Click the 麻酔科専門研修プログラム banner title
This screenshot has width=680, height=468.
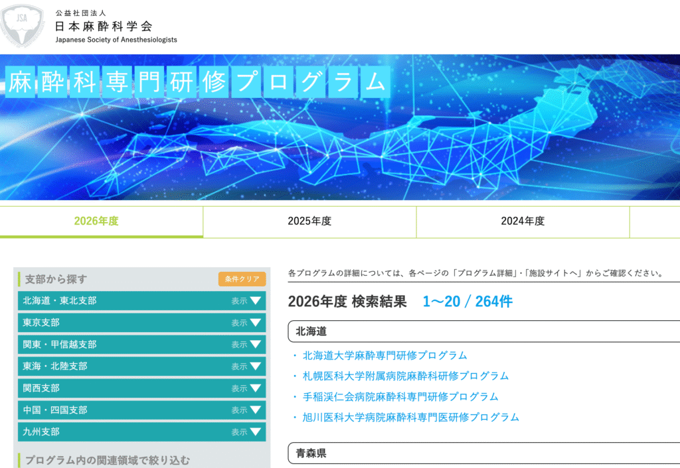pos(197,82)
